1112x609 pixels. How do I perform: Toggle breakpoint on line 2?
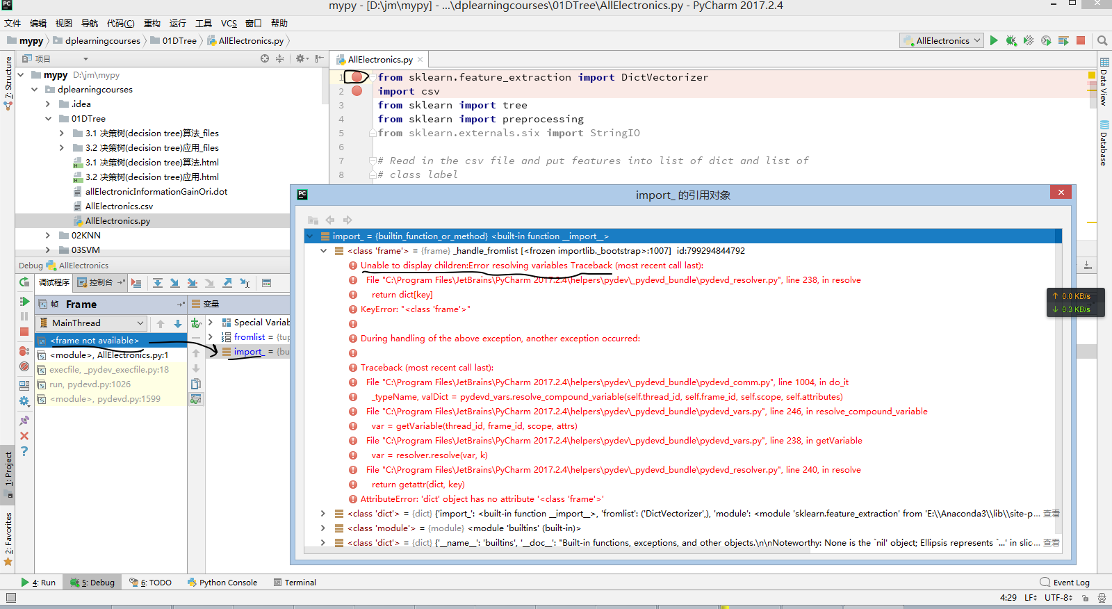[x=357, y=91]
